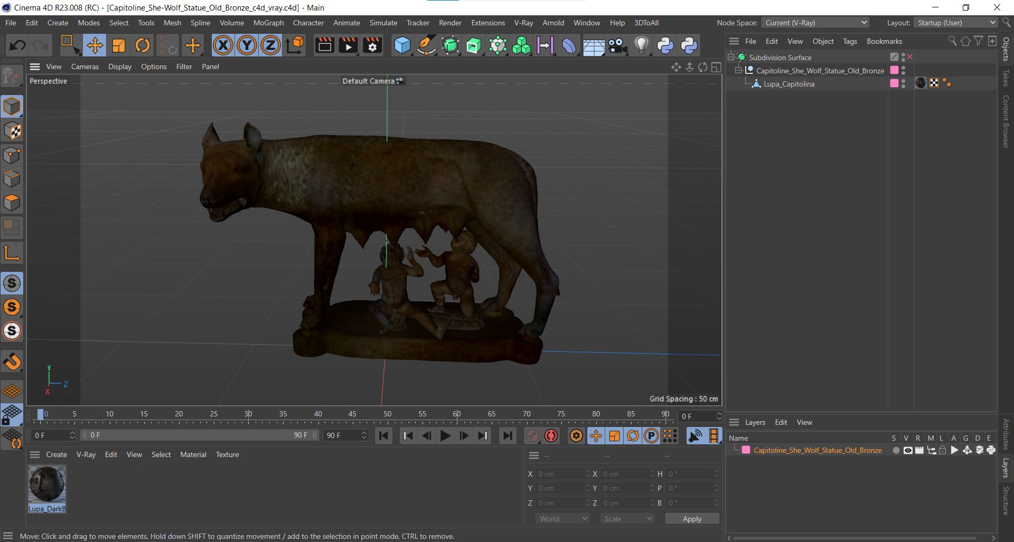Go to end of animation
This screenshot has height=542, width=1014.
click(x=507, y=436)
